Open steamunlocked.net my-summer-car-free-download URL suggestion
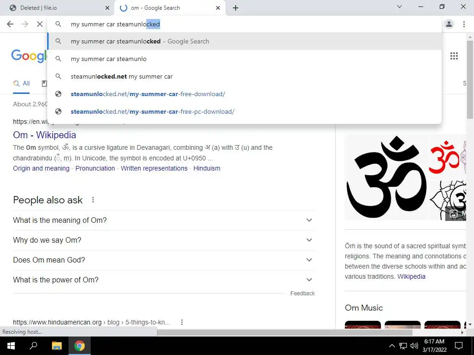 click(244, 94)
